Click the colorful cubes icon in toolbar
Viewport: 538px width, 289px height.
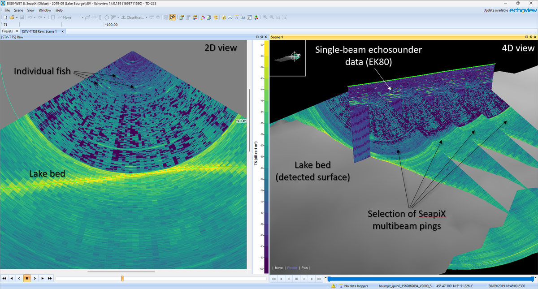click(x=256, y=17)
